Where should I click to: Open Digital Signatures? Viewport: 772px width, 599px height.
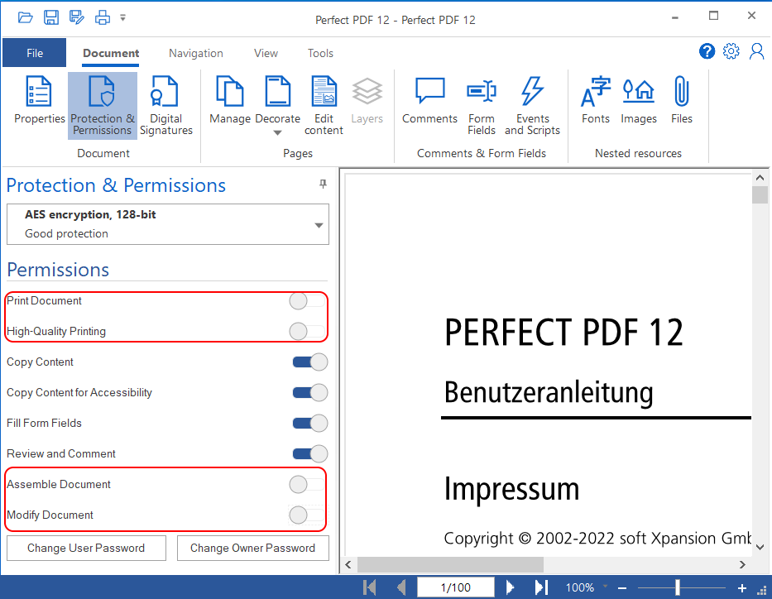click(166, 106)
